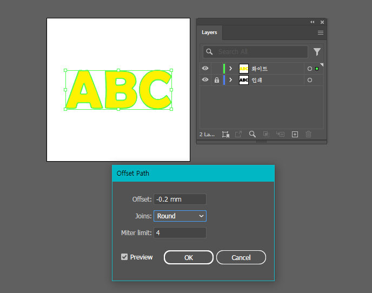This screenshot has width=372, height=293.
Task: Collapse the Layers panel with double arrows
Action: click(312, 22)
